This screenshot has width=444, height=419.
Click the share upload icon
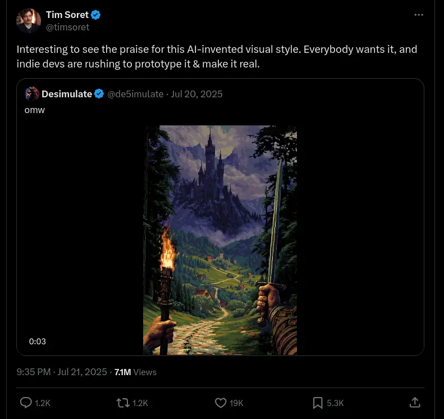click(415, 403)
